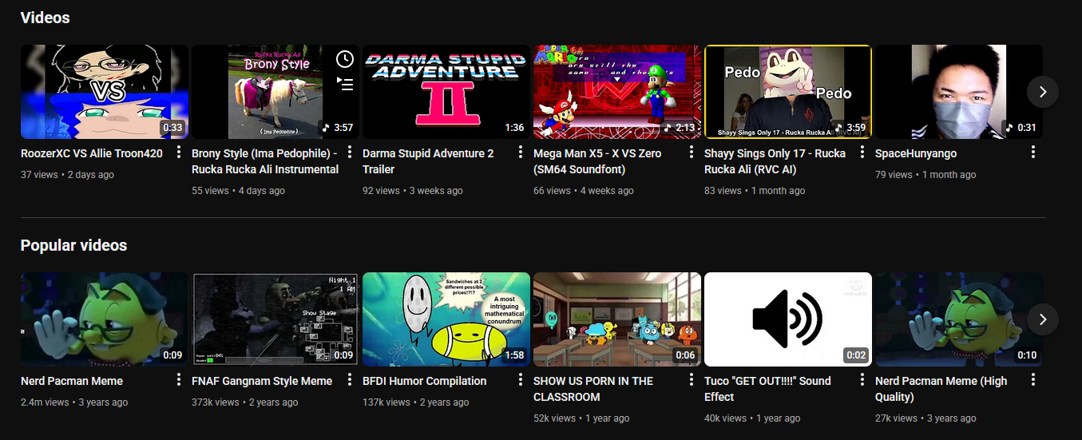Open options menu for SHOW US PORN IN THE CLASSROOM
1082x440 pixels.
(x=691, y=379)
